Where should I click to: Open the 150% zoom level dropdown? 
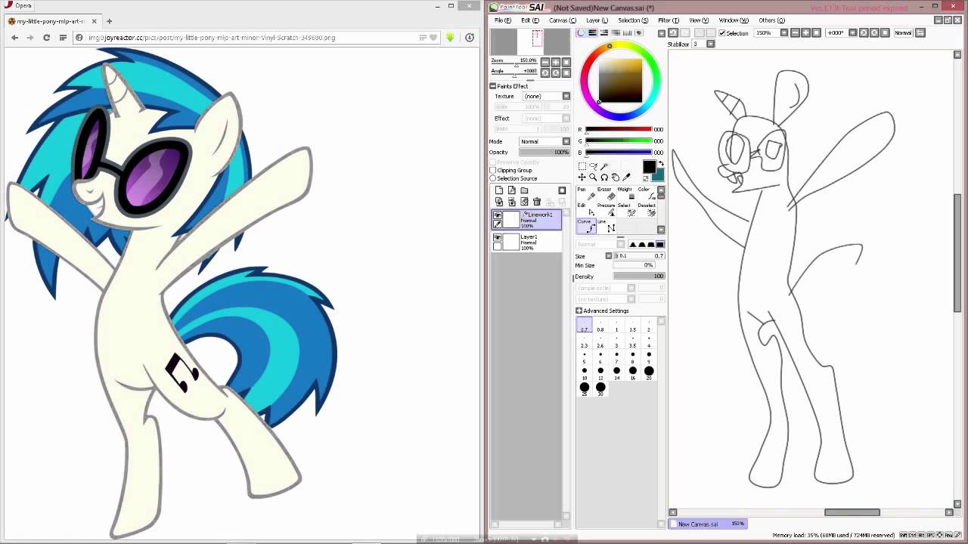pyautogui.click(x=783, y=32)
